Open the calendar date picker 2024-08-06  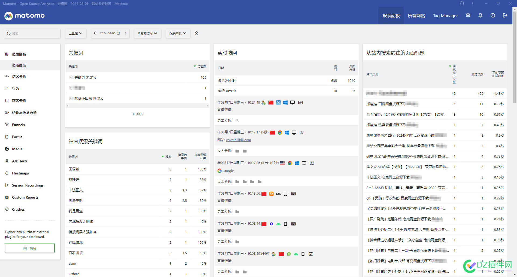click(x=110, y=33)
